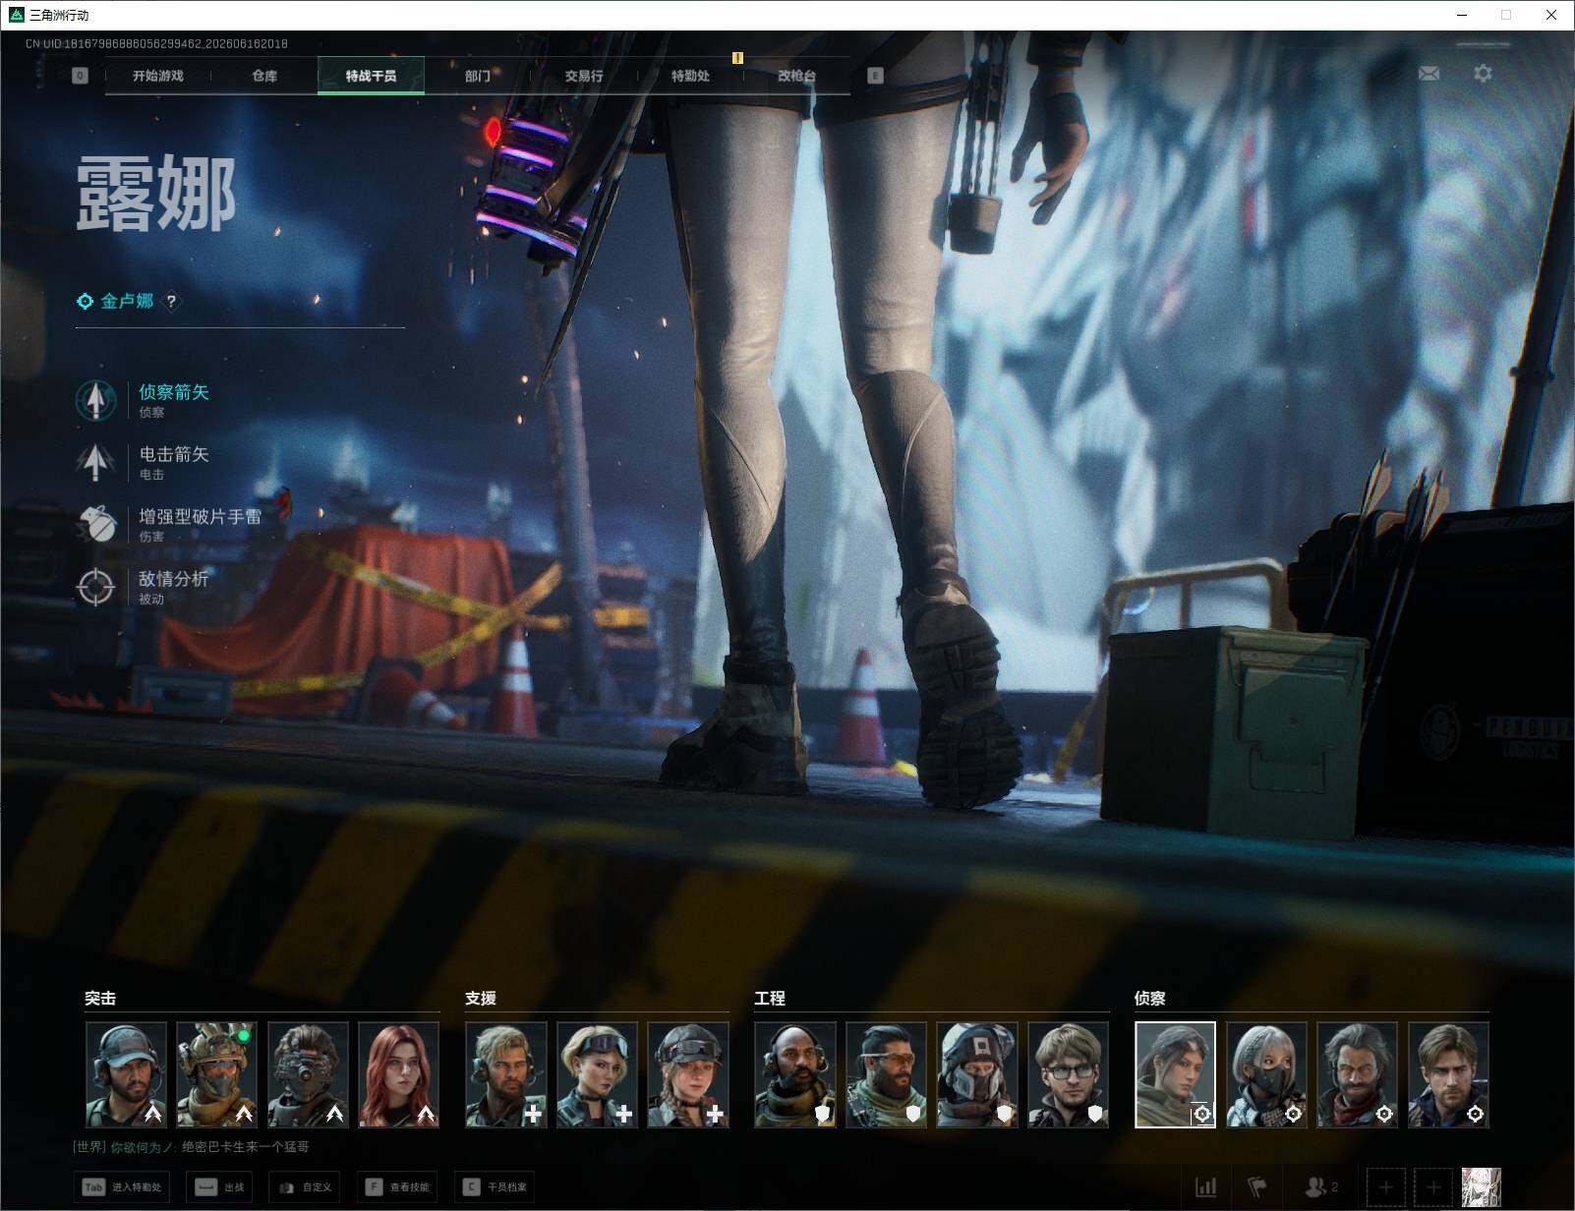This screenshot has height=1211, width=1575.
Task: Open the 开始游戏 tab
Action: (157, 76)
